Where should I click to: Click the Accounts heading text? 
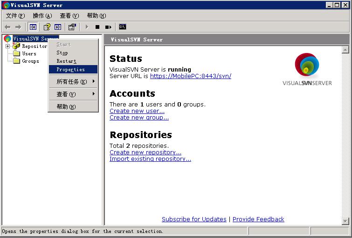pos(132,93)
